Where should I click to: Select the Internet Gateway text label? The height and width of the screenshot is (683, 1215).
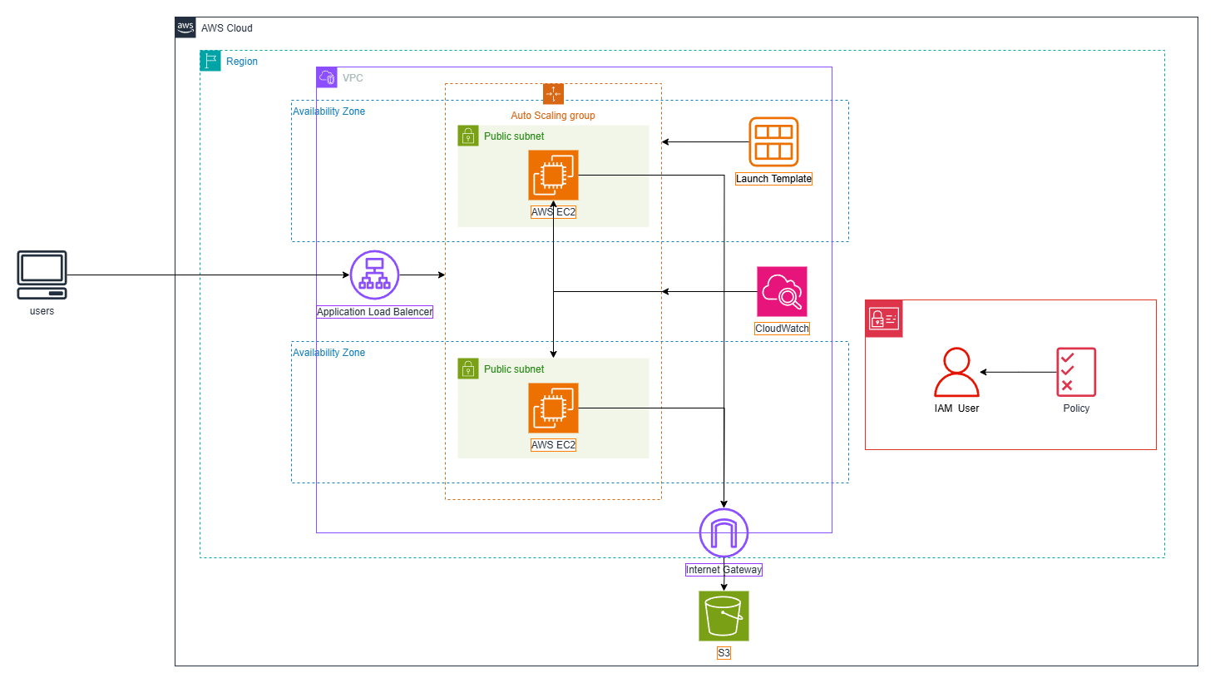[724, 570]
